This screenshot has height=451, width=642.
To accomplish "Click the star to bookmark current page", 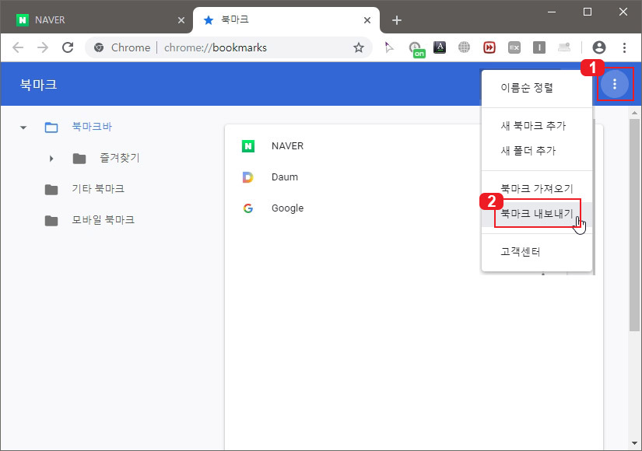I will pyautogui.click(x=358, y=47).
